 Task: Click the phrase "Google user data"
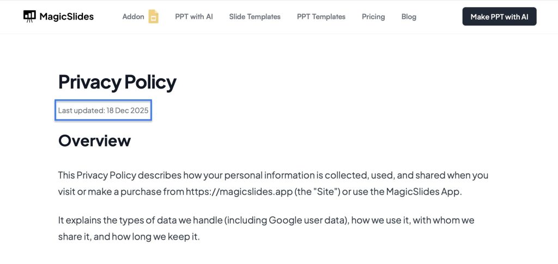pos(299,221)
